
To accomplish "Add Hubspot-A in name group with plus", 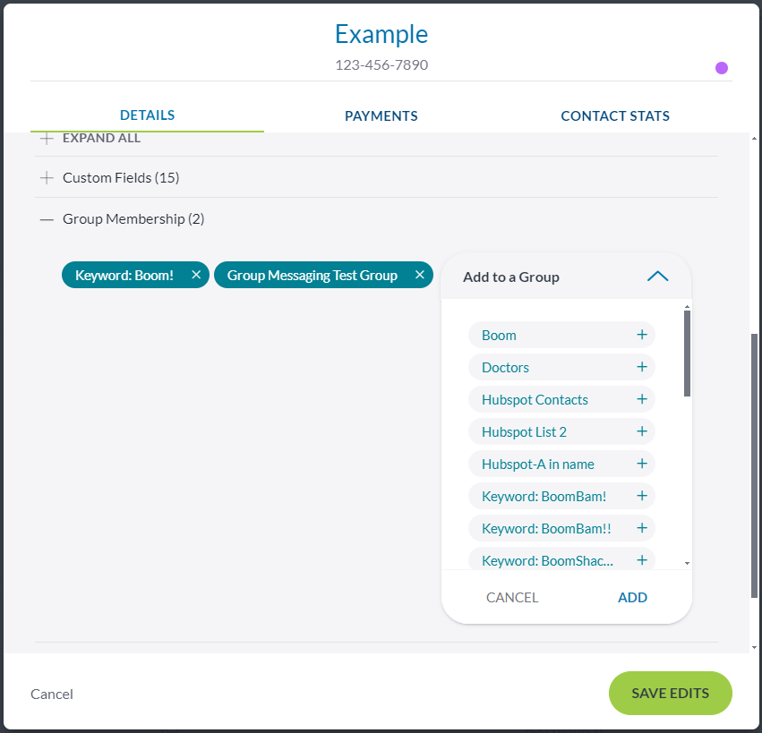I will pyautogui.click(x=642, y=464).
